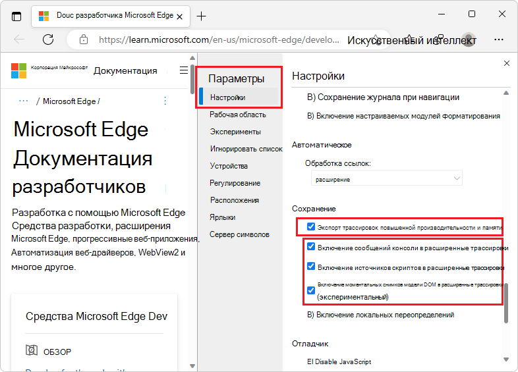518x372 pixels.
Task: Minimize the Edge window
Action: pos(442,14)
